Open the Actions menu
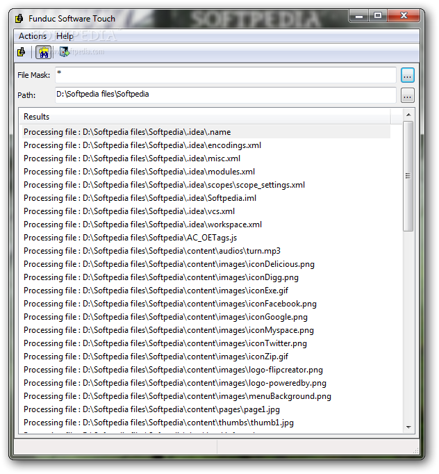 coord(33,36)
